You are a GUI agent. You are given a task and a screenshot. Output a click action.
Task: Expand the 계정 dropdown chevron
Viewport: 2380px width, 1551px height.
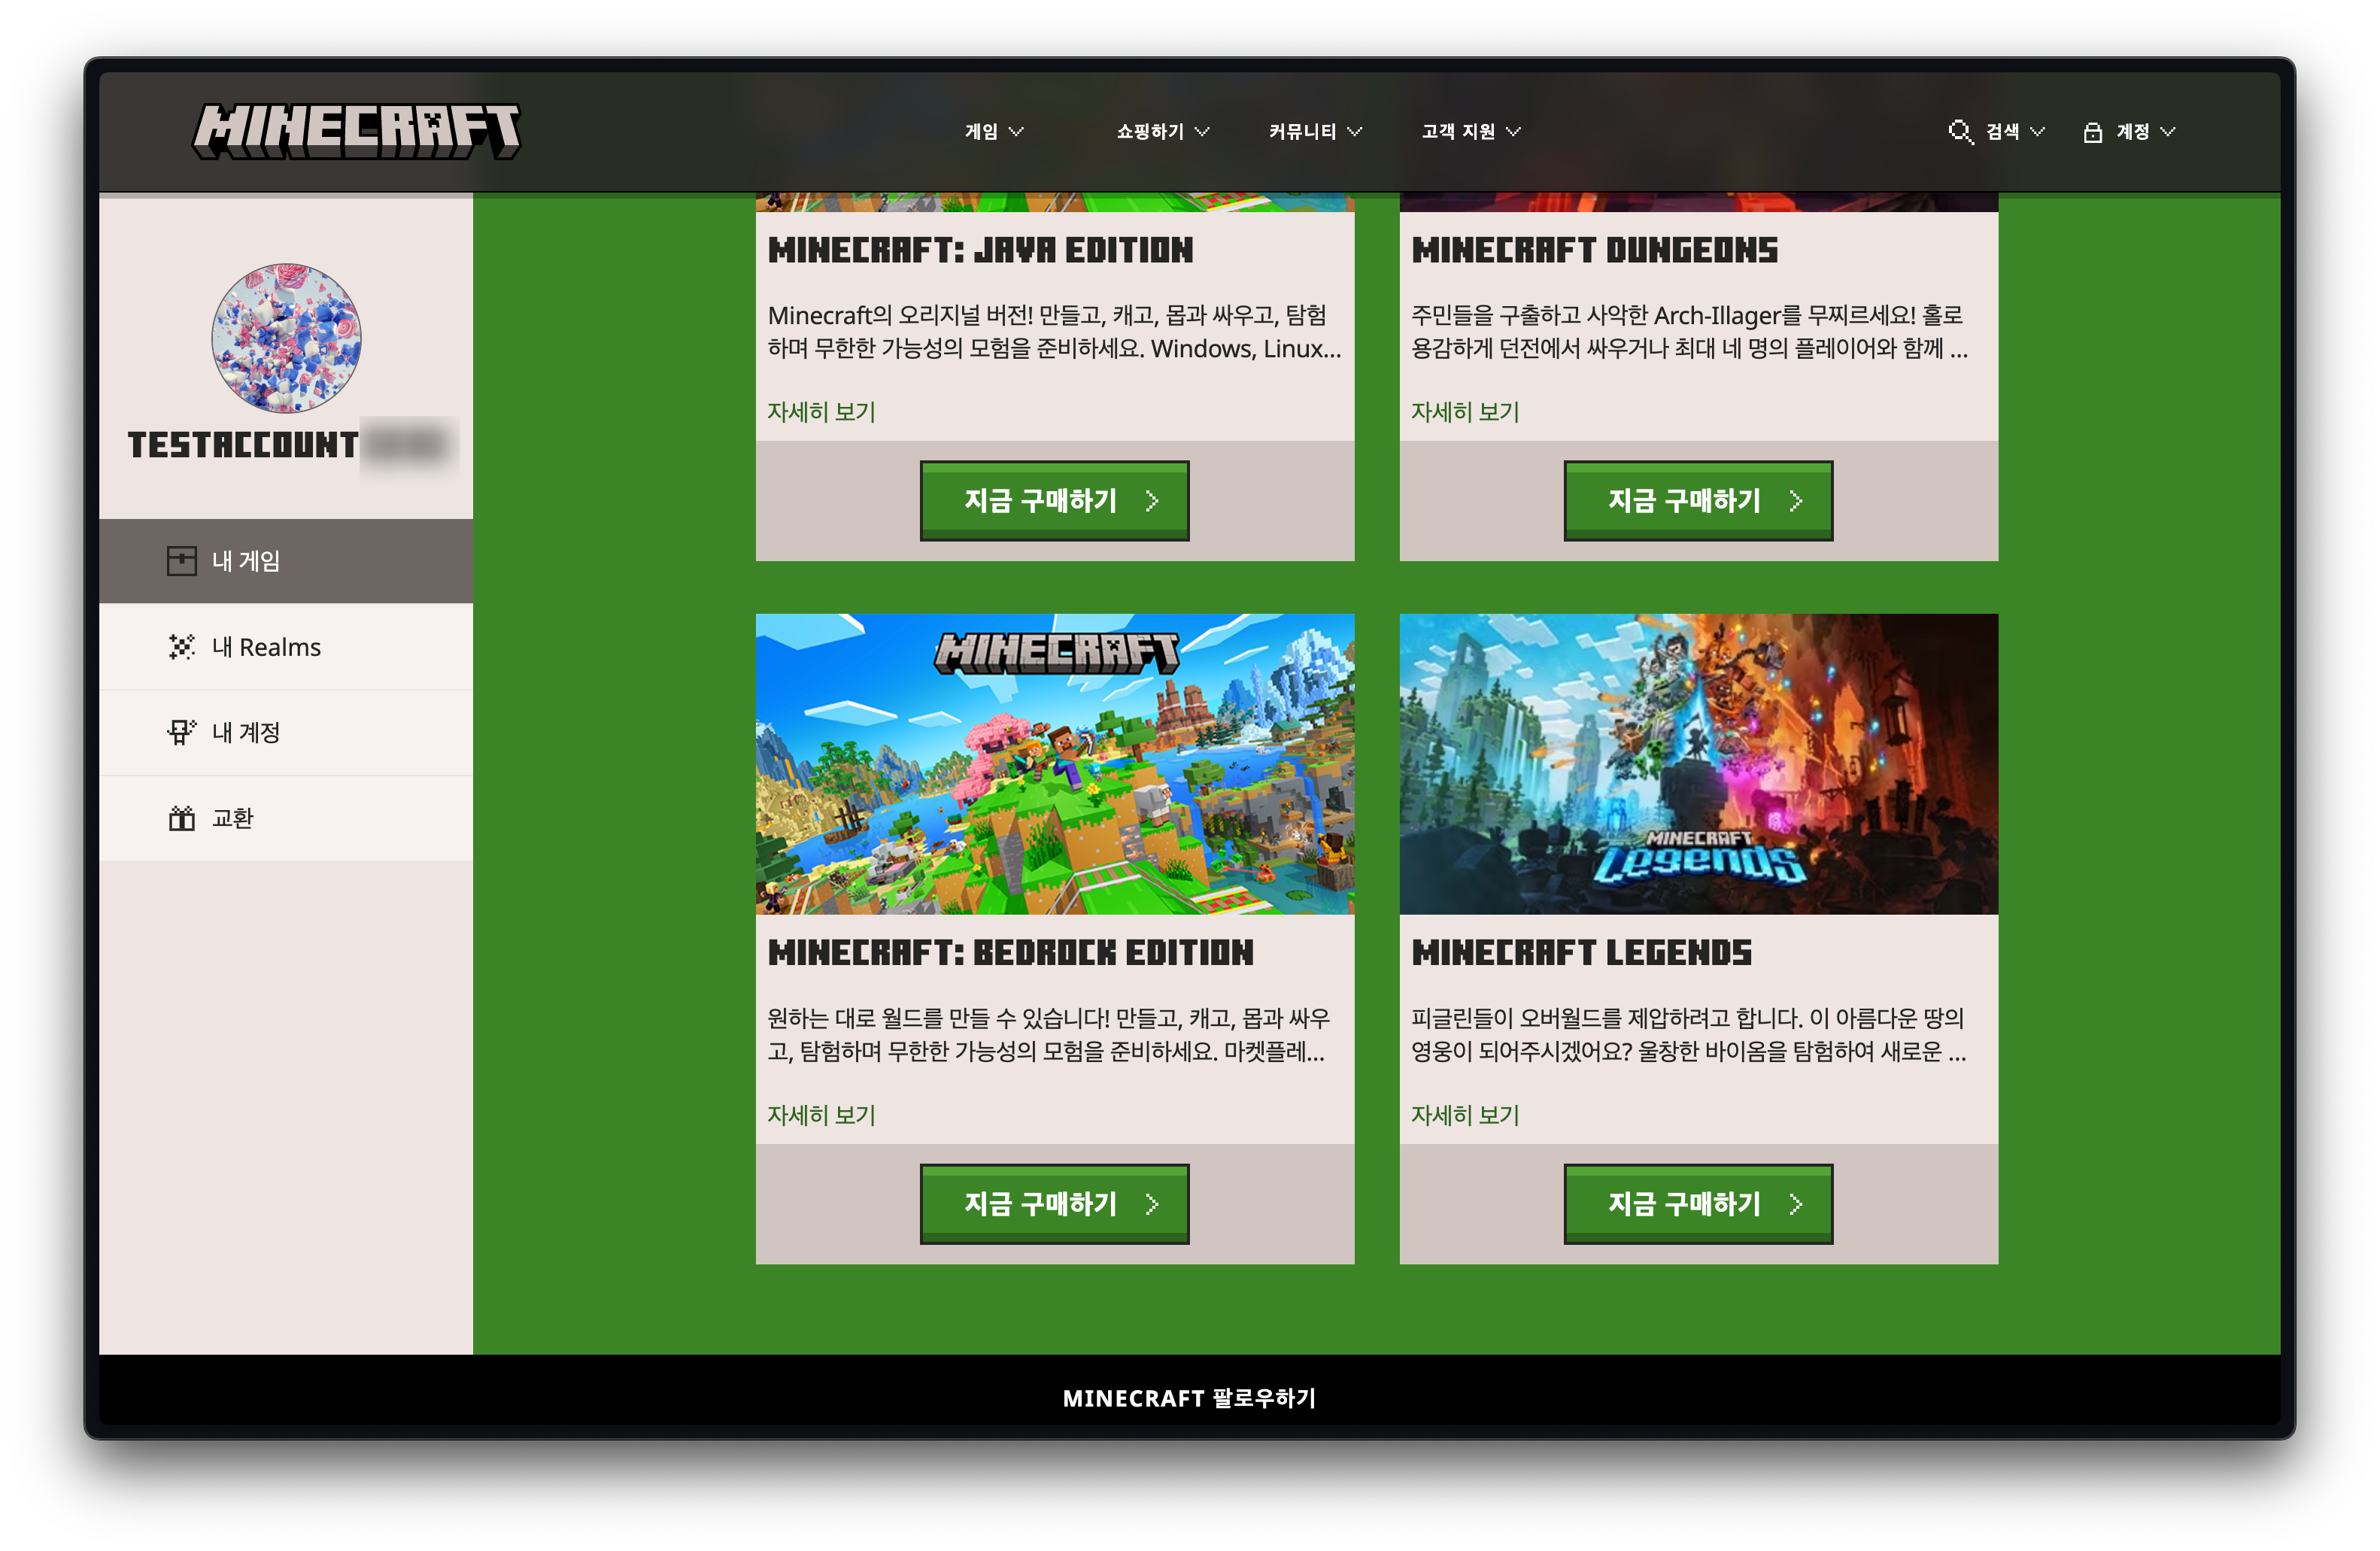pos(2167,132)
